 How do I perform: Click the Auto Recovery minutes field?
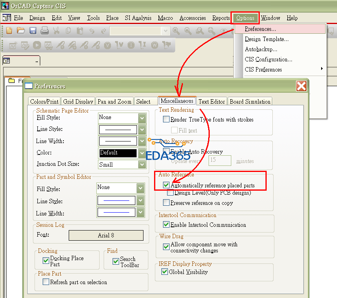pos(220,161)
